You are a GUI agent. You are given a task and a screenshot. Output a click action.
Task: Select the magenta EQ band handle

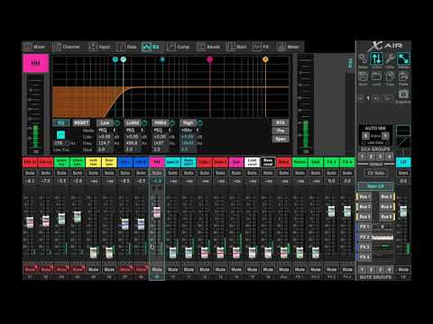click(x=210, y=59)
